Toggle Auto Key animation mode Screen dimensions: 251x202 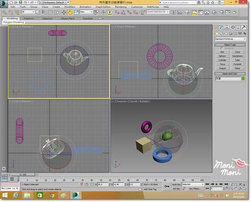[x=177, y=184]
